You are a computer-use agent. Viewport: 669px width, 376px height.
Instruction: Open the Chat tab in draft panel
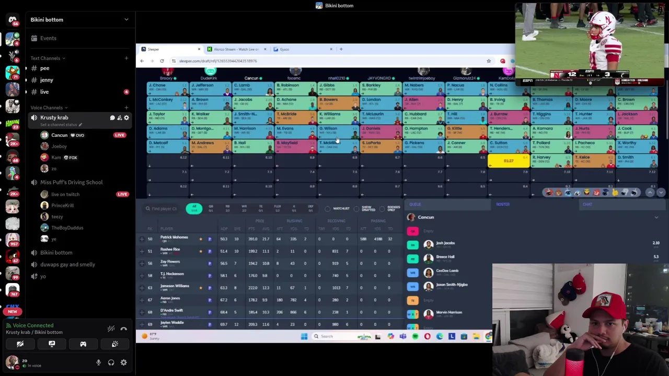(x=587, y=205)
